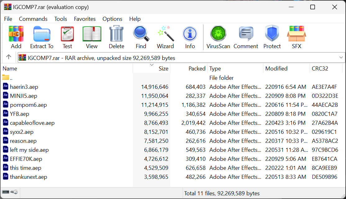This screenshot has height=199, width=346.
Task: Click the View book icon
Action: pos(92,34)
